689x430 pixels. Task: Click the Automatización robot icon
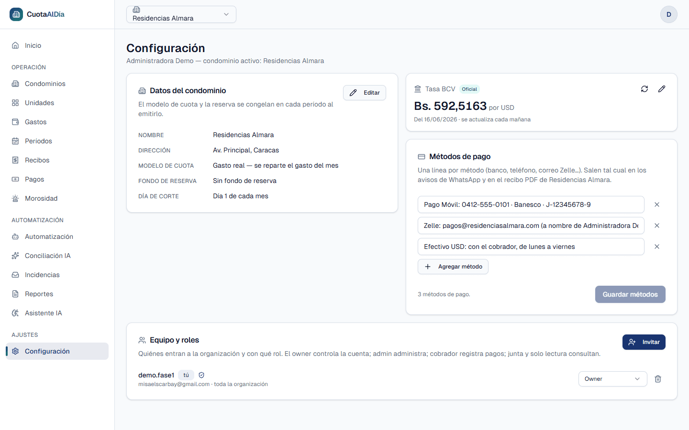pyautogui.click(x=15, y=236)
